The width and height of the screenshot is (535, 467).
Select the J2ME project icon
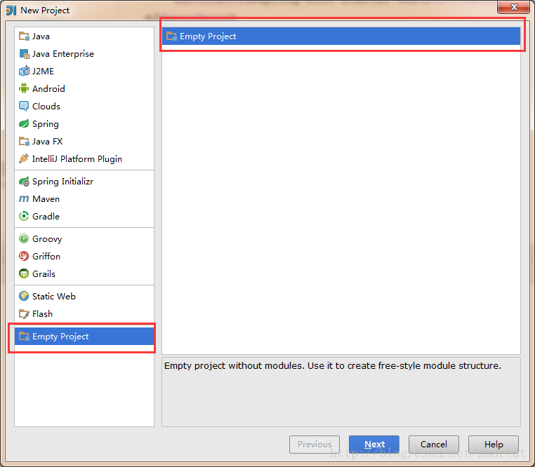24,72
